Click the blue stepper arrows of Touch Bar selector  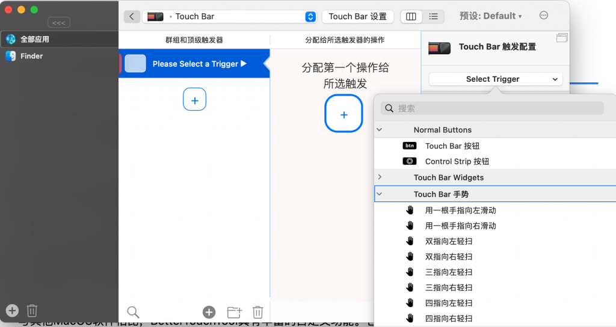click(310, 16)
